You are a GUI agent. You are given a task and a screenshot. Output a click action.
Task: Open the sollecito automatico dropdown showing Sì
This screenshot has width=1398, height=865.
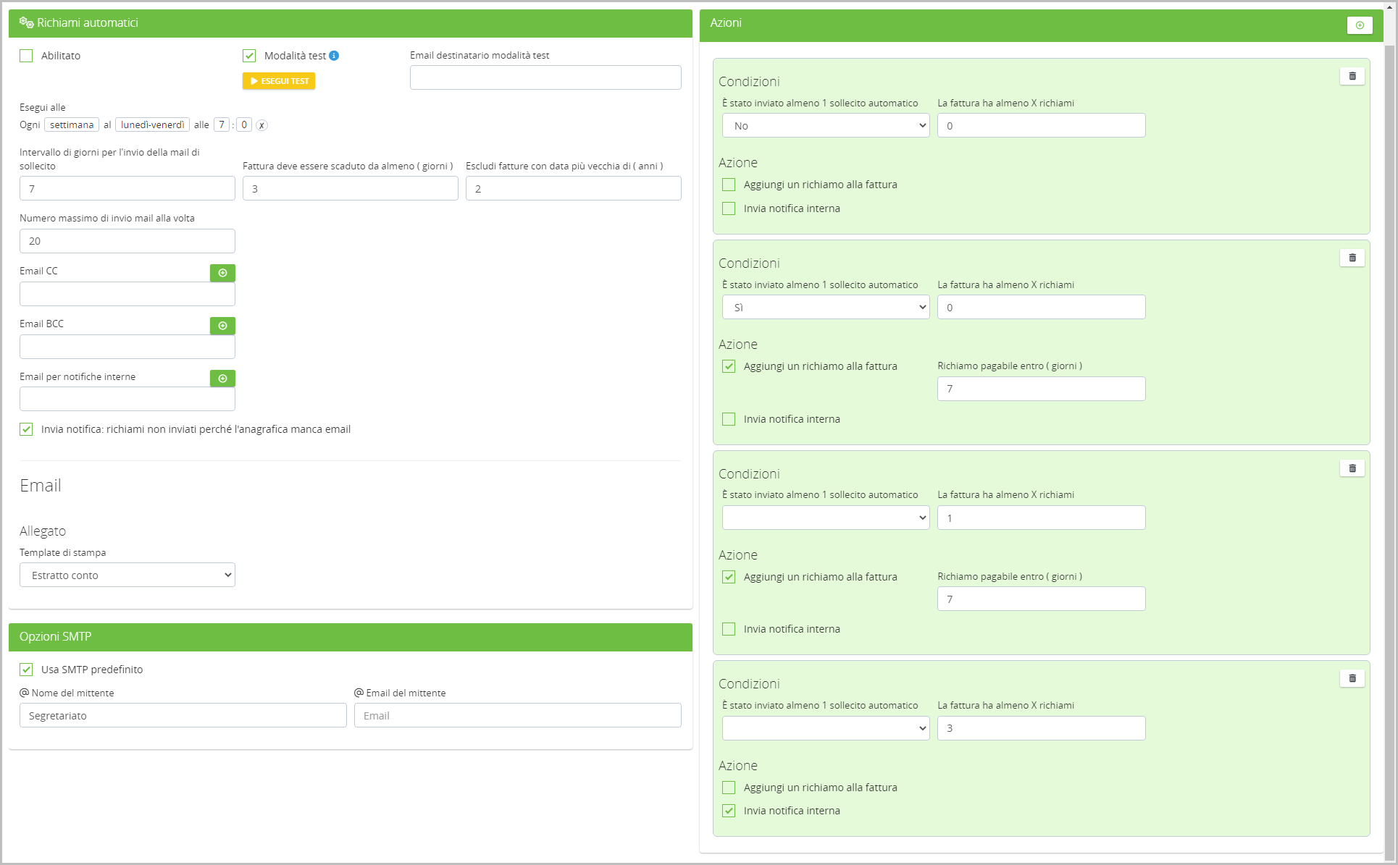click(826, 308)
